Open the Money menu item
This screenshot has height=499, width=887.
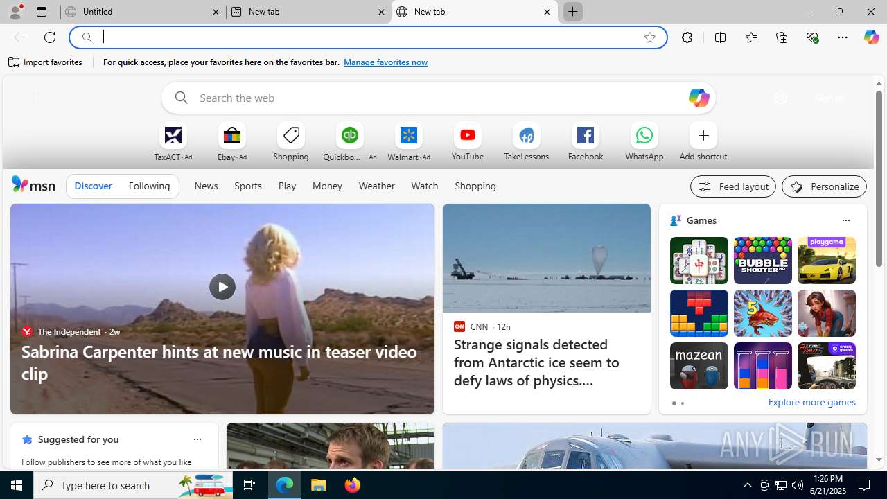[x=327, y=186]
